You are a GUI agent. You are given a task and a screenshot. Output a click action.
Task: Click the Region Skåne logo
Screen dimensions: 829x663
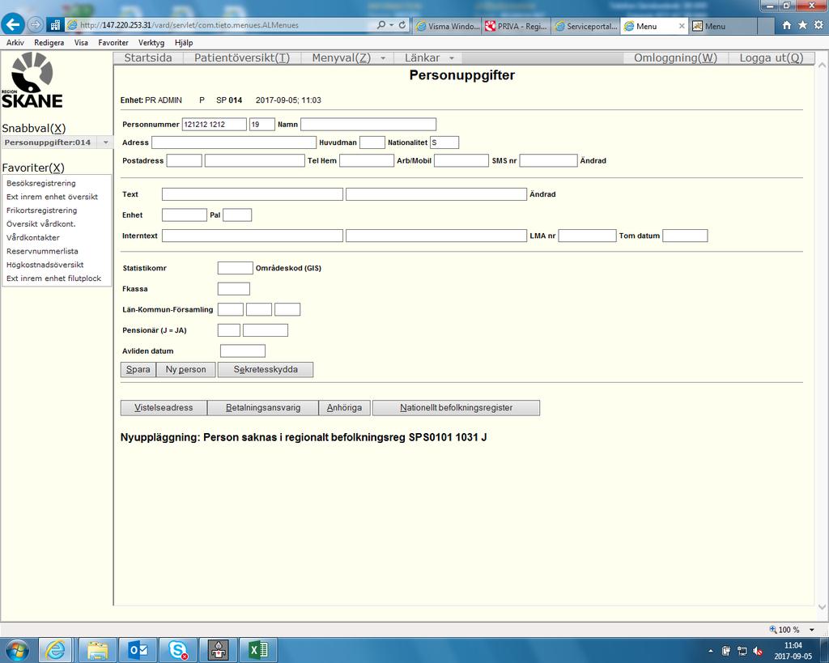click(32, 80)
